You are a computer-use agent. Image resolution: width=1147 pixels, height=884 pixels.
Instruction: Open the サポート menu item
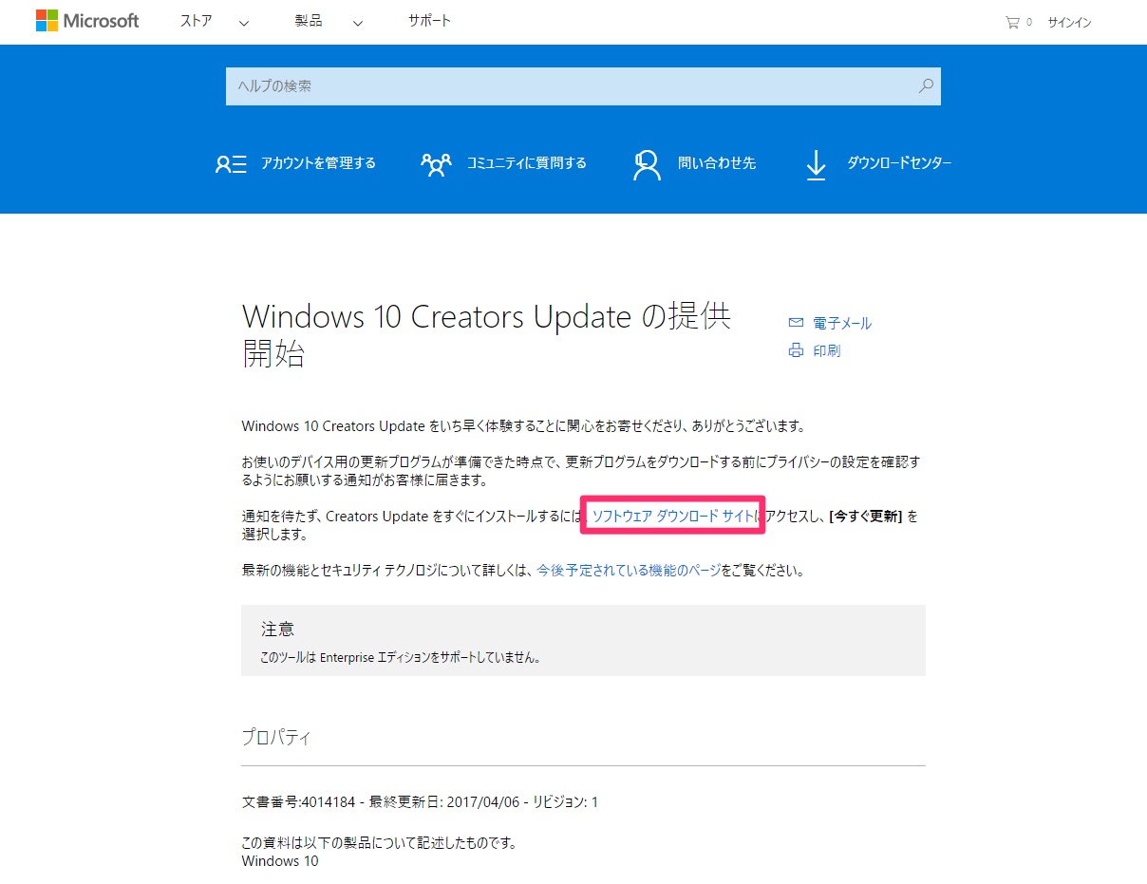[x=429, y=21]
